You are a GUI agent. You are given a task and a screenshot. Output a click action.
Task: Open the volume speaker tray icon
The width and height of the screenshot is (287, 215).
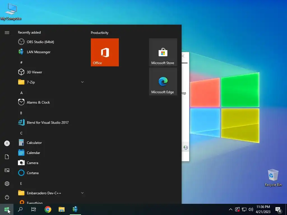[x=251, y=209]
